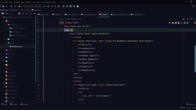Click php-library breadcrumb in navigation bar
This screenshot has height=110, width=196.
(x=4, y=10)
